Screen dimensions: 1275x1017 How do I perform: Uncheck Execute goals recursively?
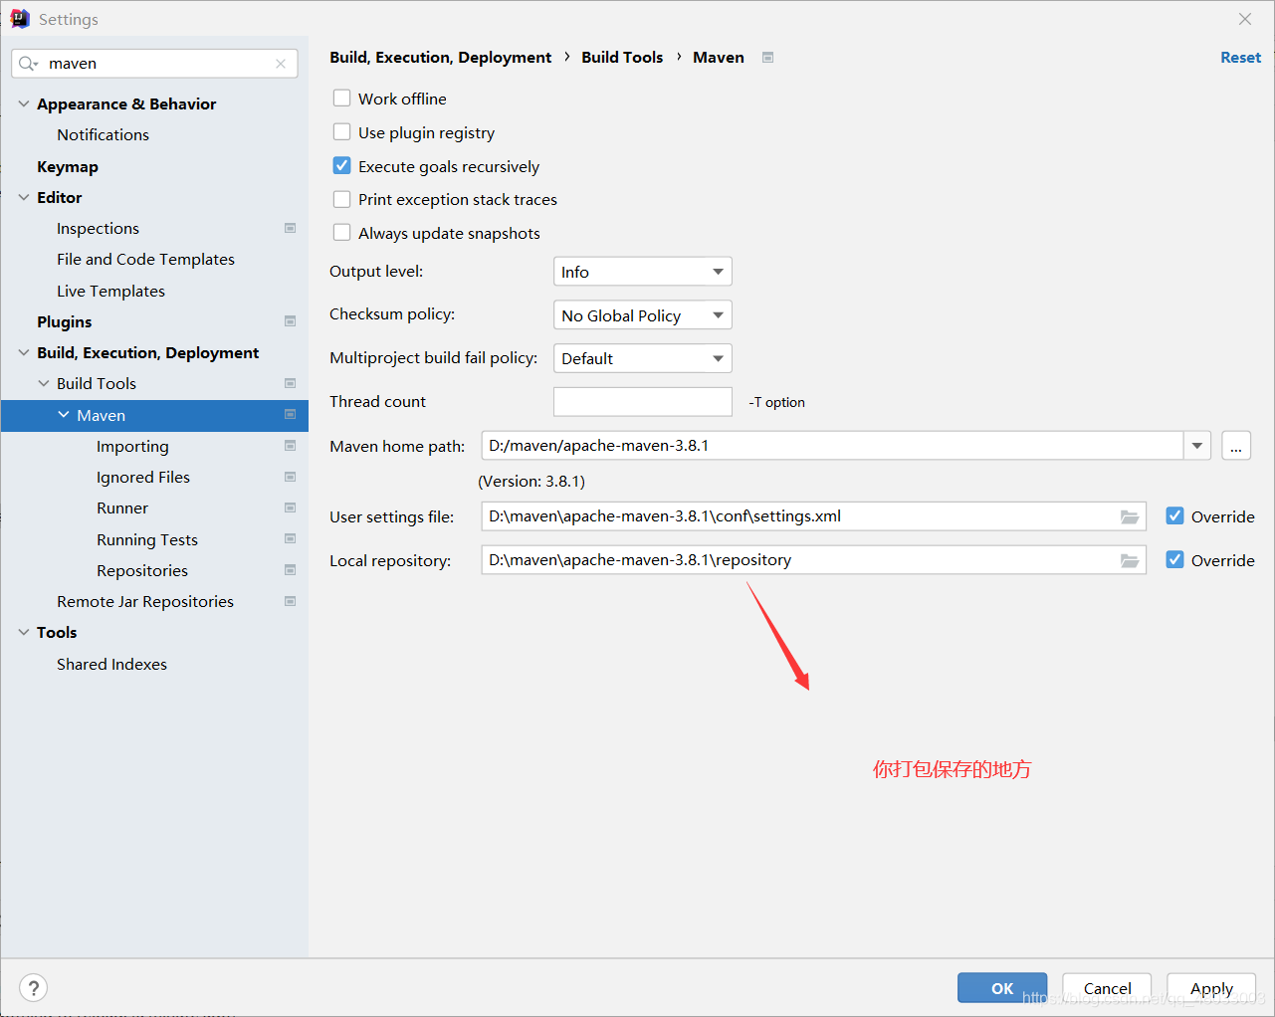click(342, 166)
